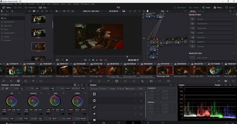237x124 pixels.
Task: Open the Color menu
Action: pyautogui.click(x=69, y=4)
